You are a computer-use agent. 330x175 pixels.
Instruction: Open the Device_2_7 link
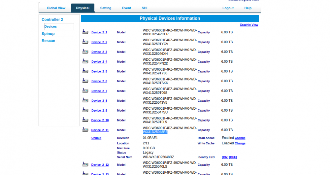point(99,91)
